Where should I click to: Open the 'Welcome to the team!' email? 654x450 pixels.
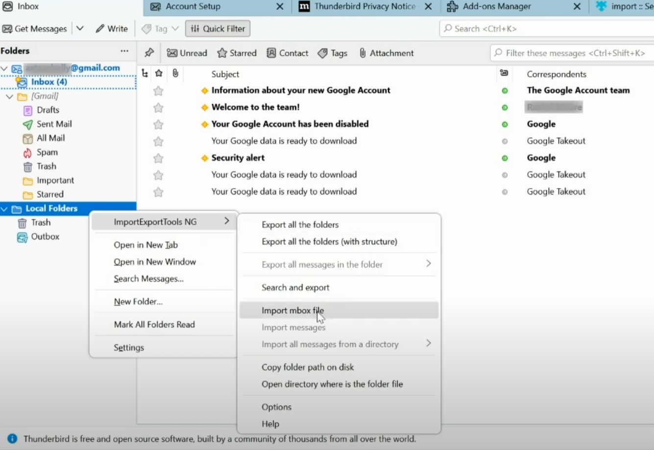[x=255, y=107]
